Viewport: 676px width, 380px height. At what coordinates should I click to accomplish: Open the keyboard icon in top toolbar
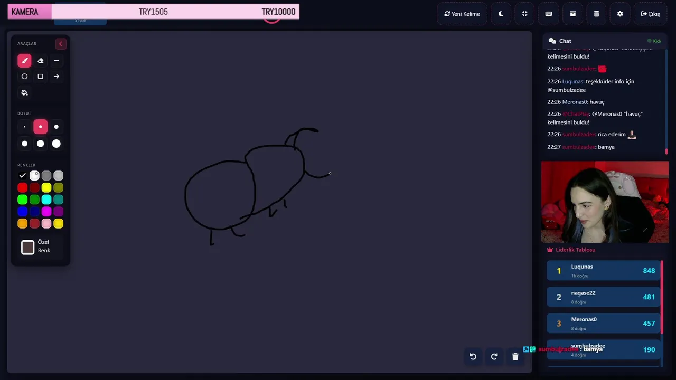(x=549, y=14)
